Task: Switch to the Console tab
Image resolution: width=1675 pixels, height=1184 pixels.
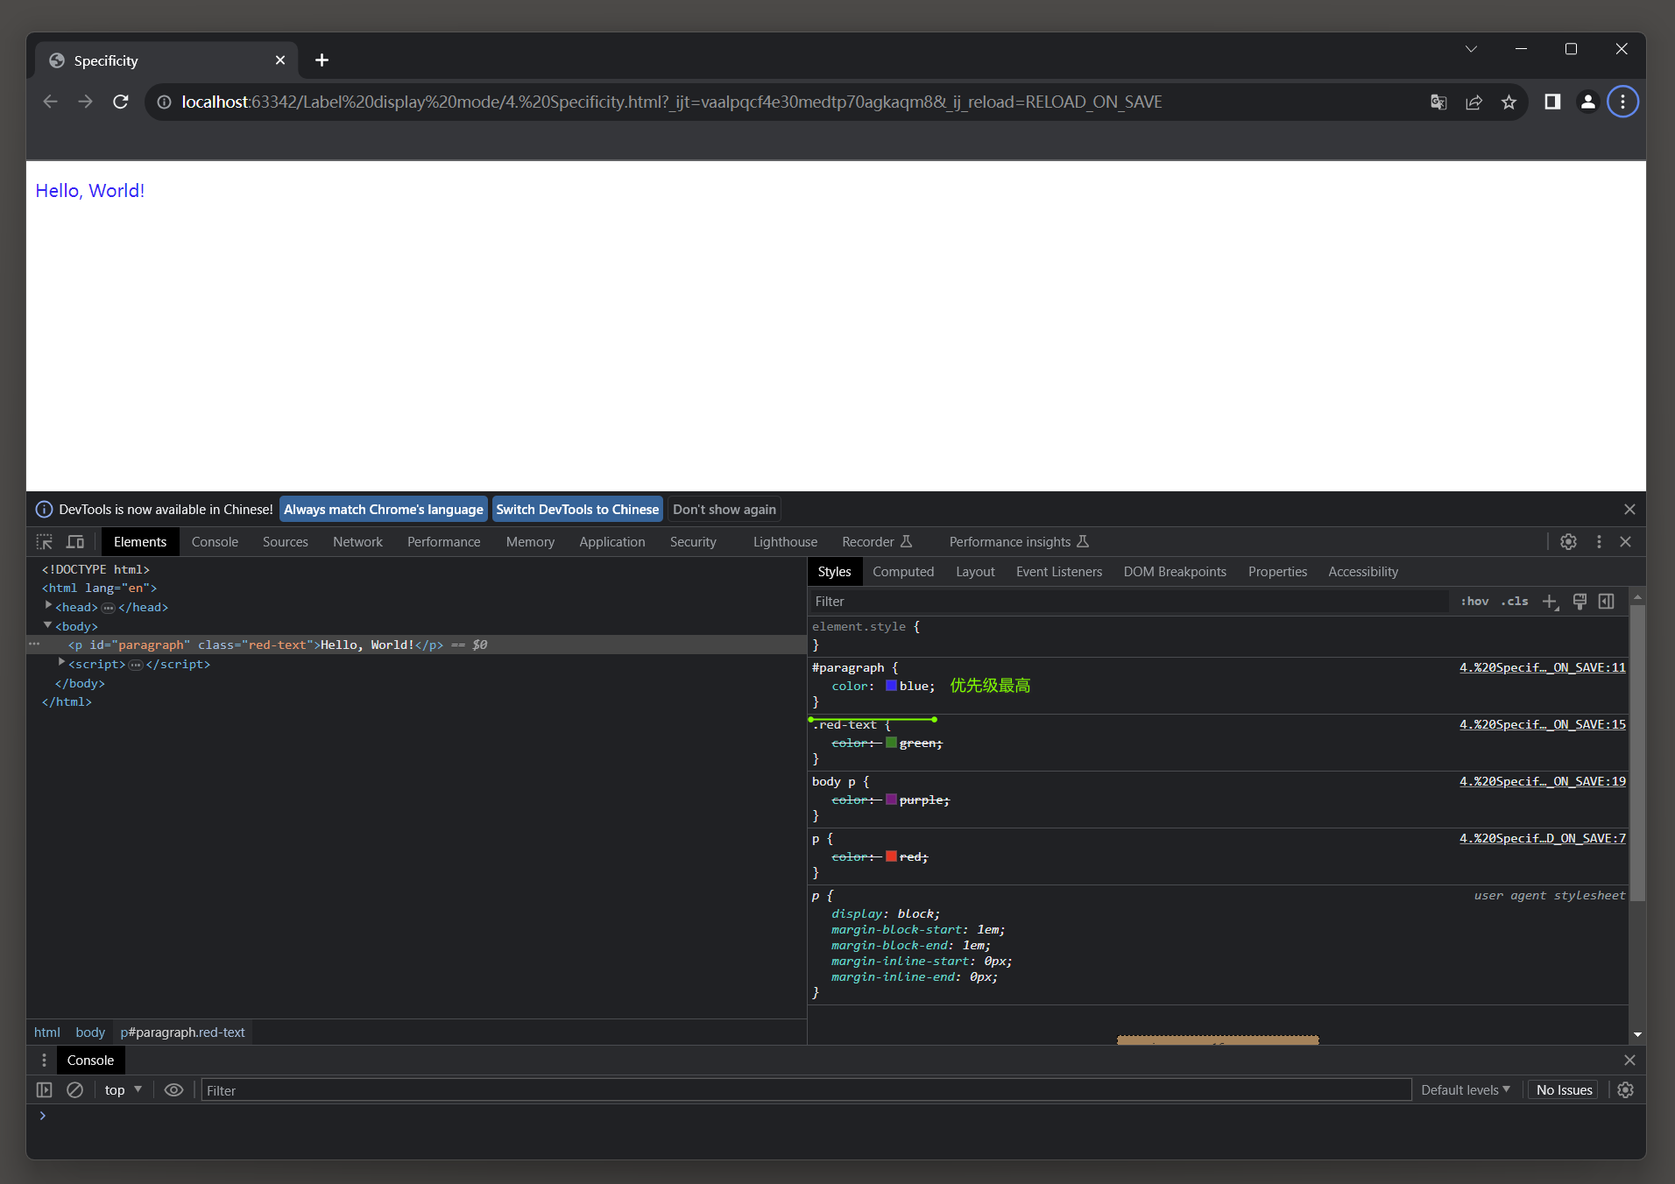Action: (x=215, y=542)
